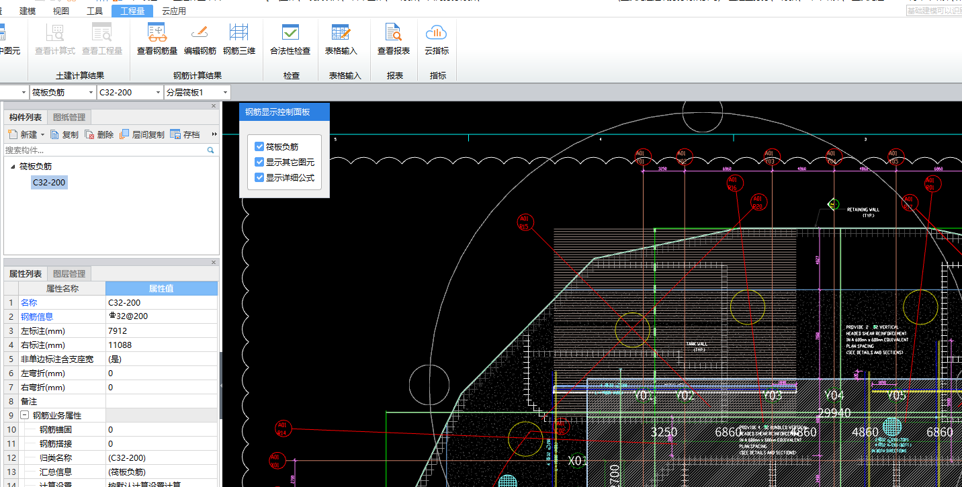962x487 pixels.
Task: Run 合法性检查 validity check
Action: pos(290,39)
